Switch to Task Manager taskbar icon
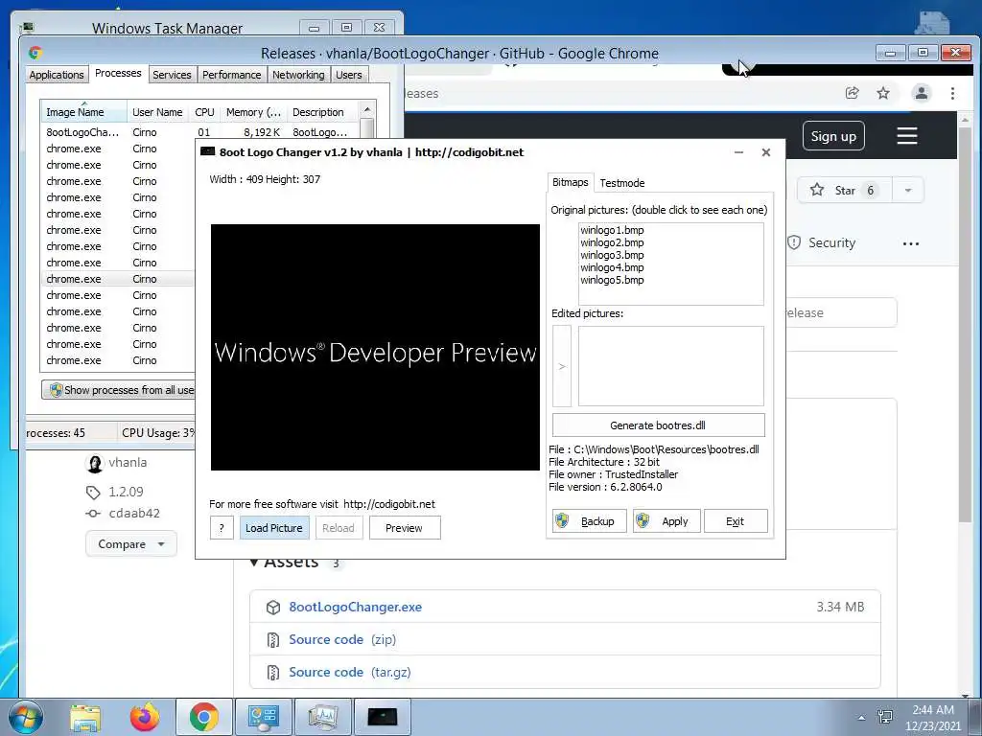The image size is (982, 736). click(x=322, y=717)
